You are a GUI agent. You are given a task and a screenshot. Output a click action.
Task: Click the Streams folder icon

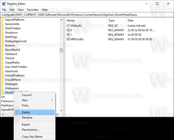pyautogui.click(x=2, y=46)
